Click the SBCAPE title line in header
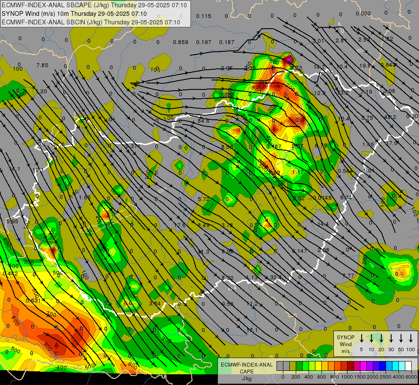 click(94, 5)
